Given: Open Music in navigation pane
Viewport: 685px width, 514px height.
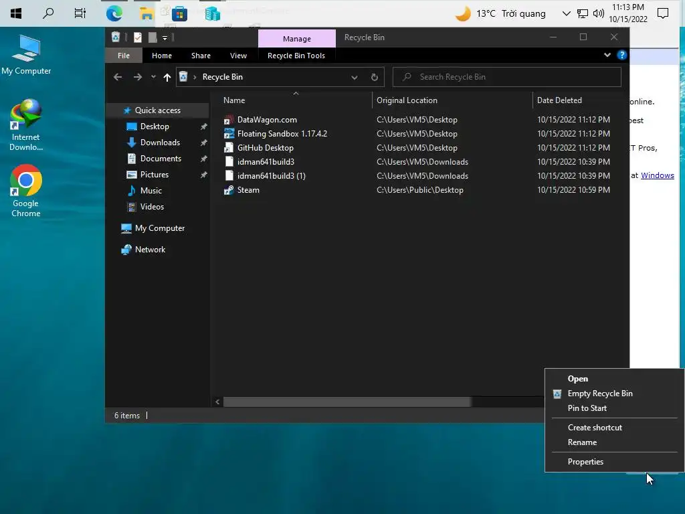Looking at the screenshot, I should pos(151,191).
